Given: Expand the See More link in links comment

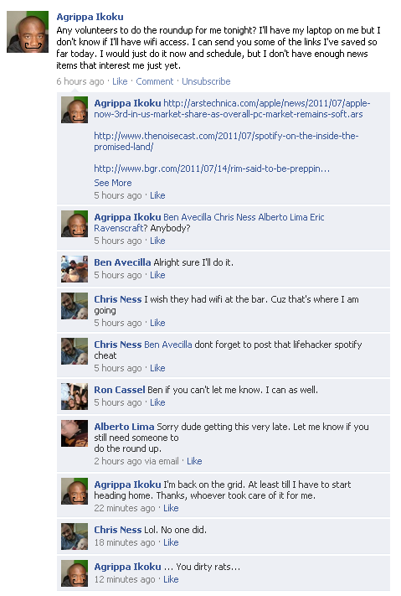Looking at the screenshot, I should point(113,183).
